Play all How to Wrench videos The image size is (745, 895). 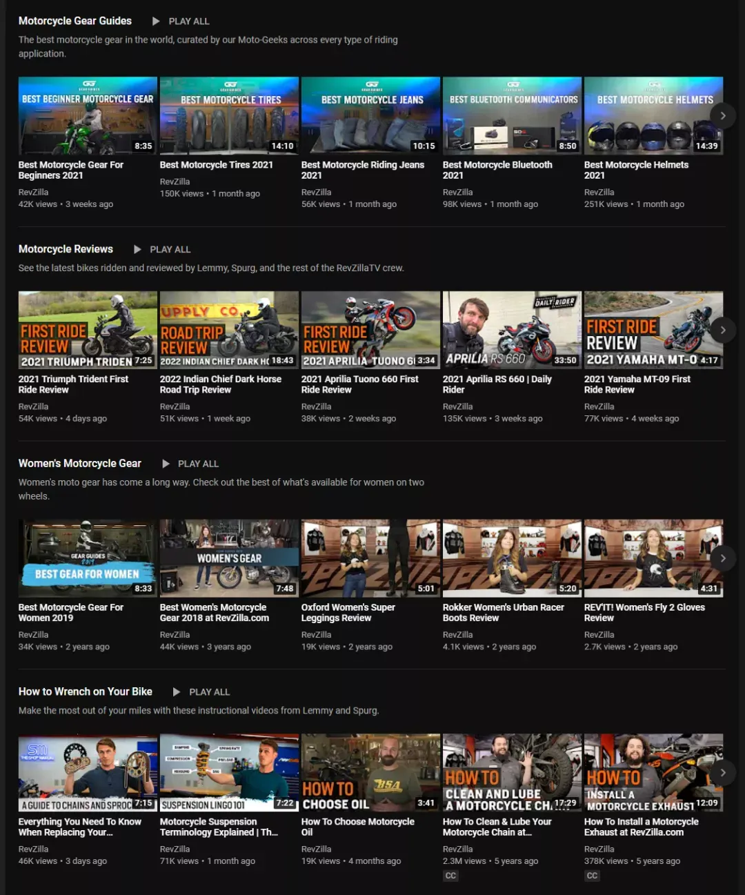click(x=201, y=692)
